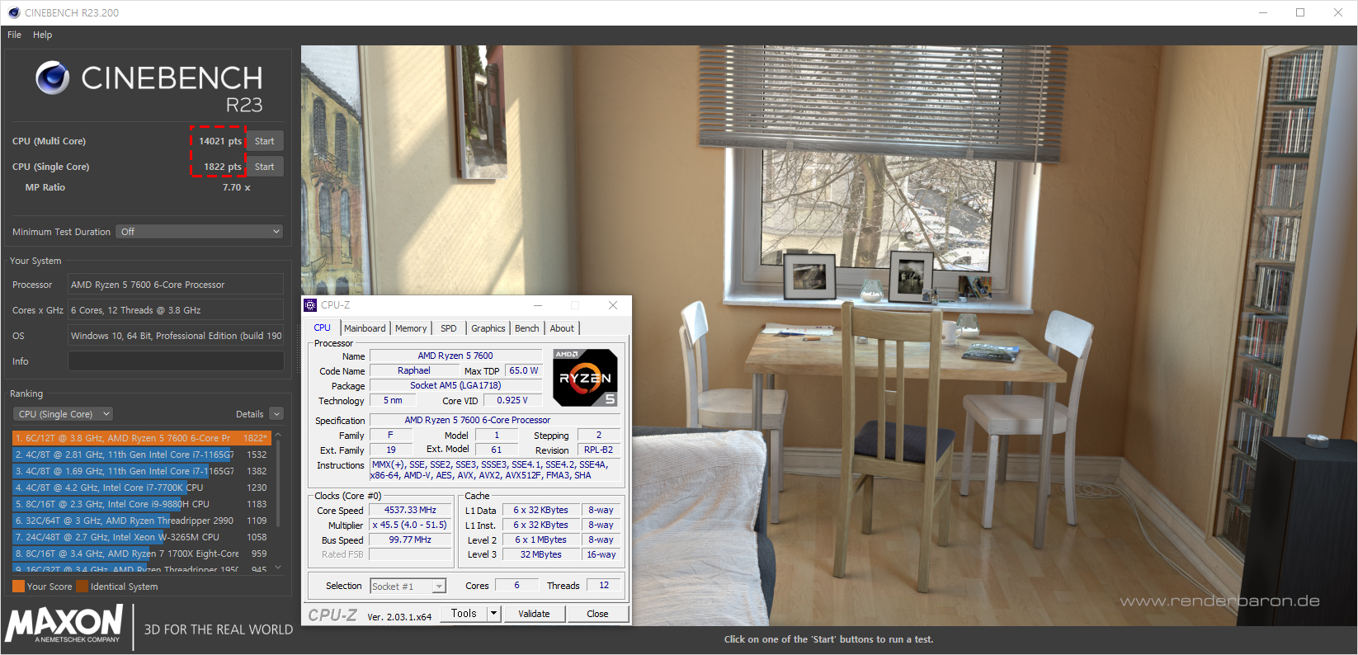Image resolution: width=1358 pixels, height=655 pixels.
Task: Close the CPU-Z window with X
Action: point(613,305)
